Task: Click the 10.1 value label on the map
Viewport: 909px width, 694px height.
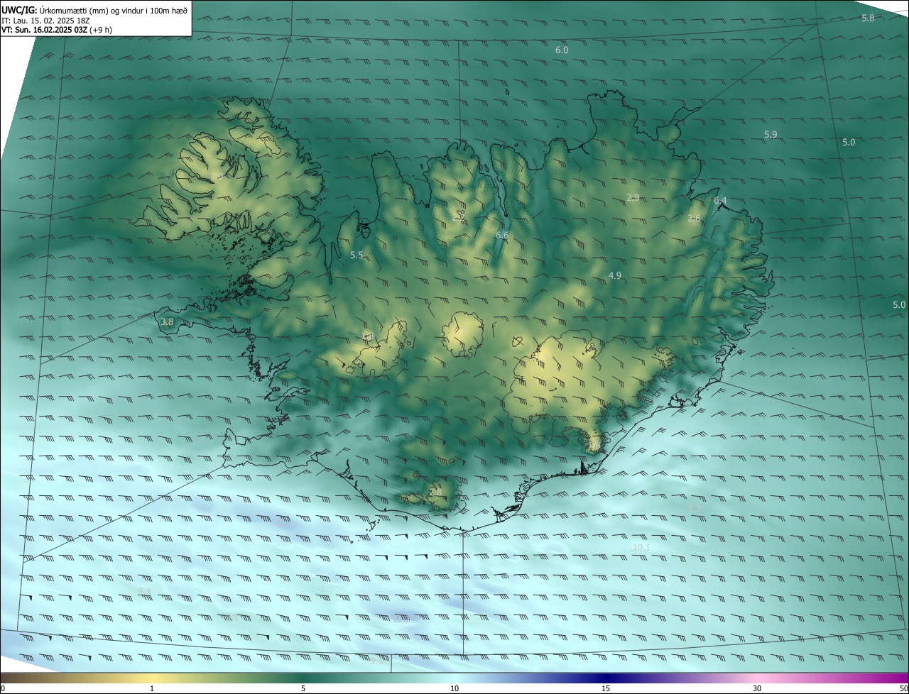Action: coord(641,547)
